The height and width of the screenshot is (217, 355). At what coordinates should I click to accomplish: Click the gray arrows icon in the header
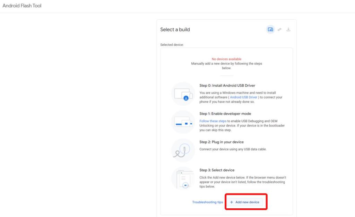[x=280, y=29]
